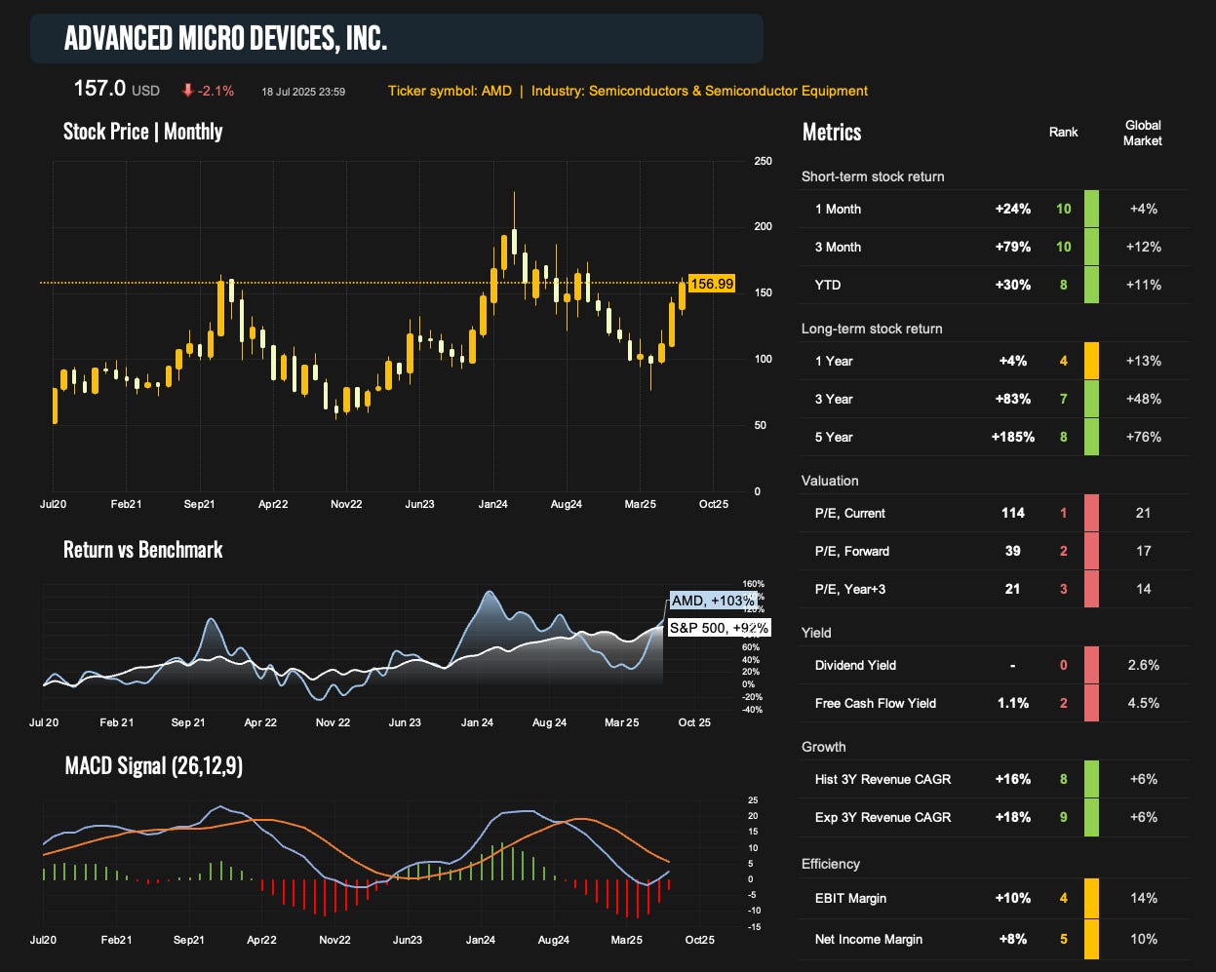The image size is (1216, 972).
Task: Select the Dividend Yield row label
Action: pos(855,665)
